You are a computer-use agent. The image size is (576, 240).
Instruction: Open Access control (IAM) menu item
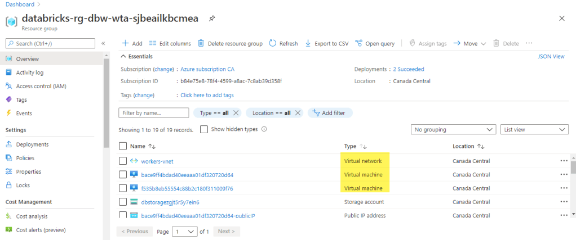(39, 86)
